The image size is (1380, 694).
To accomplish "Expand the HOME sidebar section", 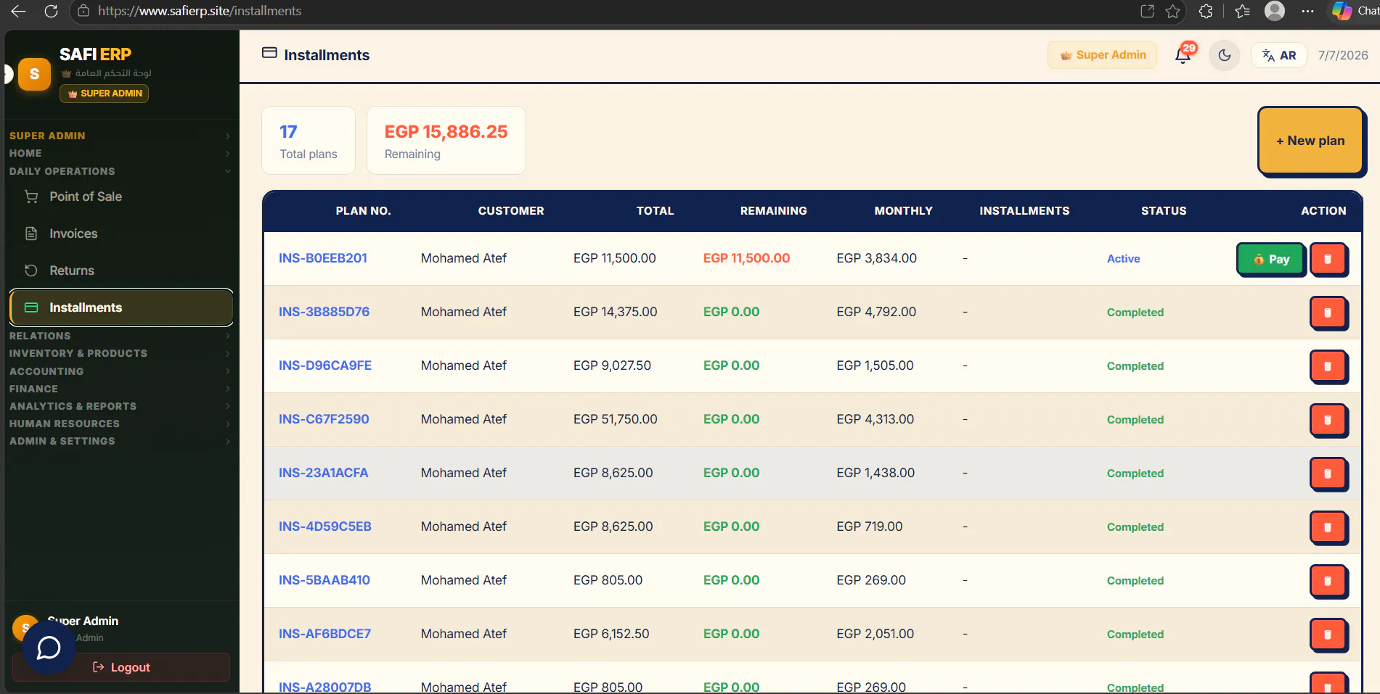I will pos(120,153).
